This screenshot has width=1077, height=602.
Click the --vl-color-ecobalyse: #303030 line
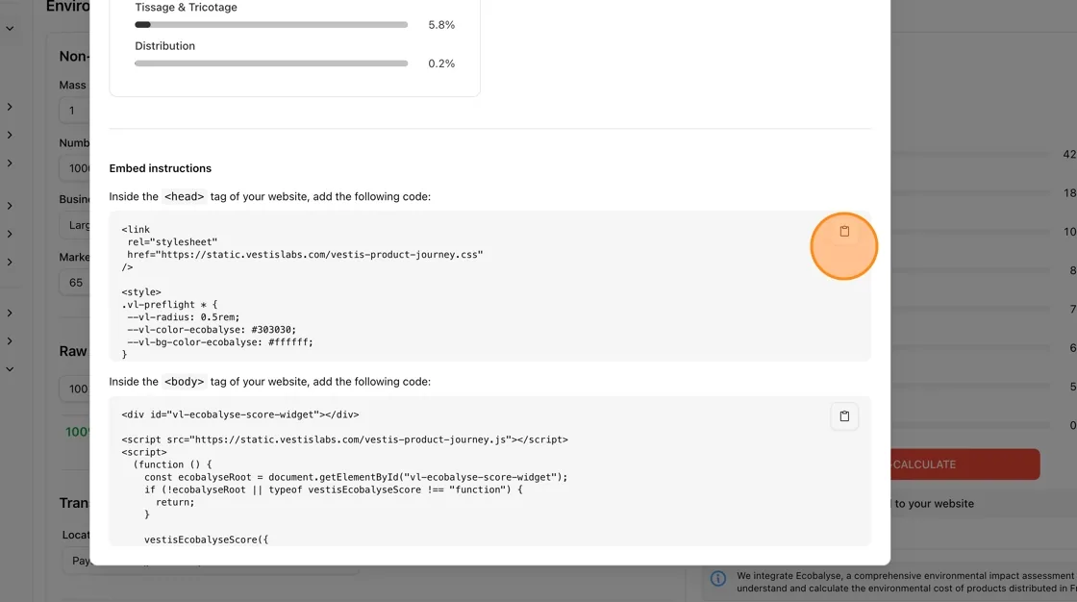[212, 329]
